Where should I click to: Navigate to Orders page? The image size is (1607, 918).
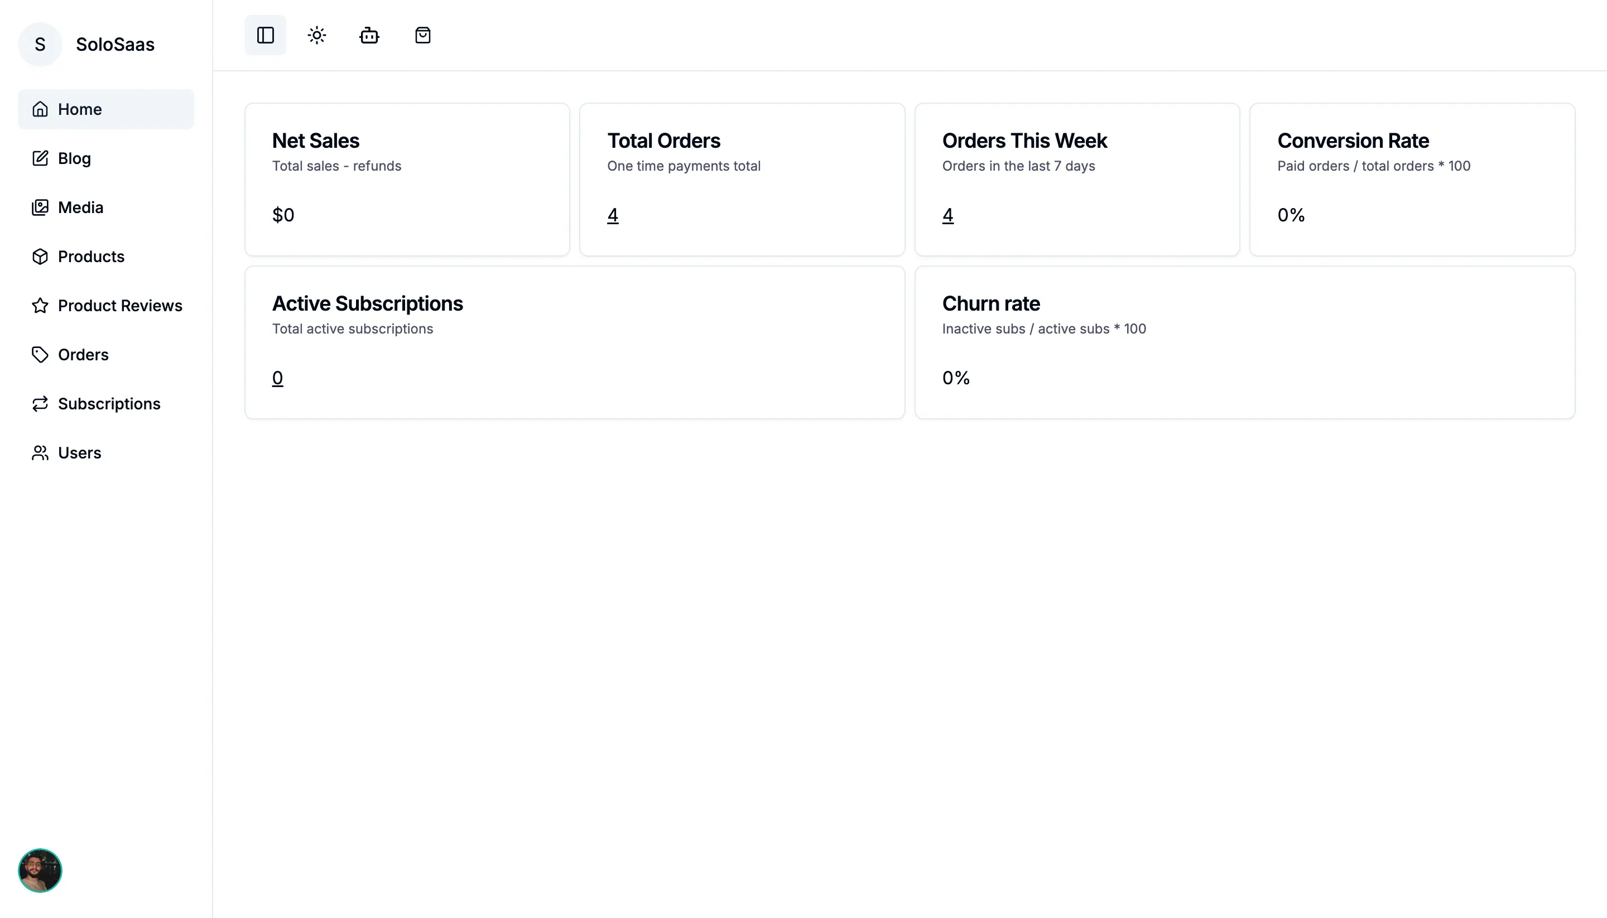tap(106, 355)
